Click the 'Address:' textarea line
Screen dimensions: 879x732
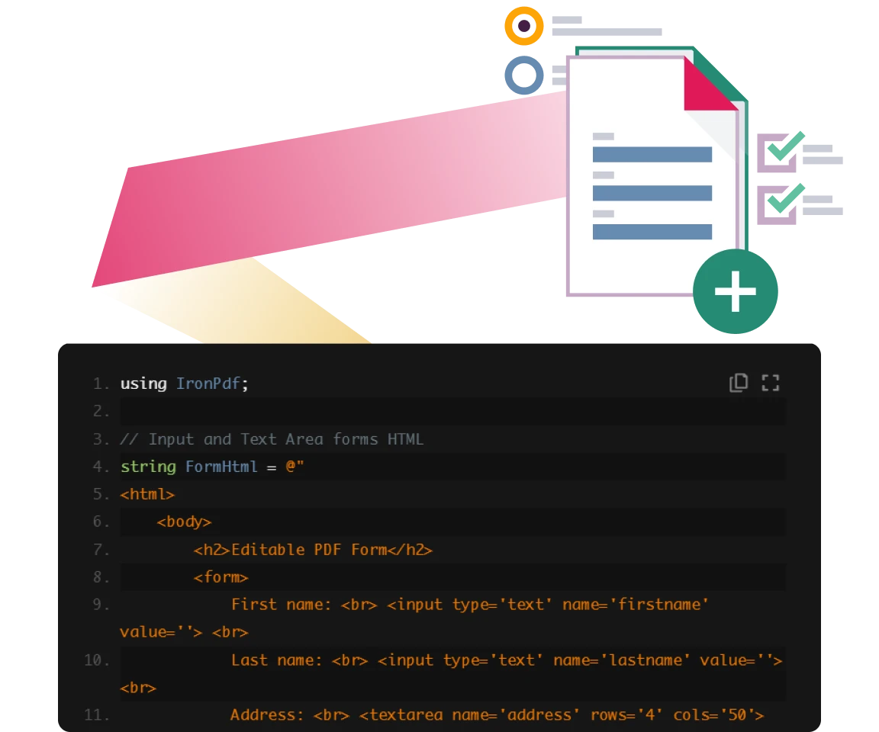click(497, 714)
